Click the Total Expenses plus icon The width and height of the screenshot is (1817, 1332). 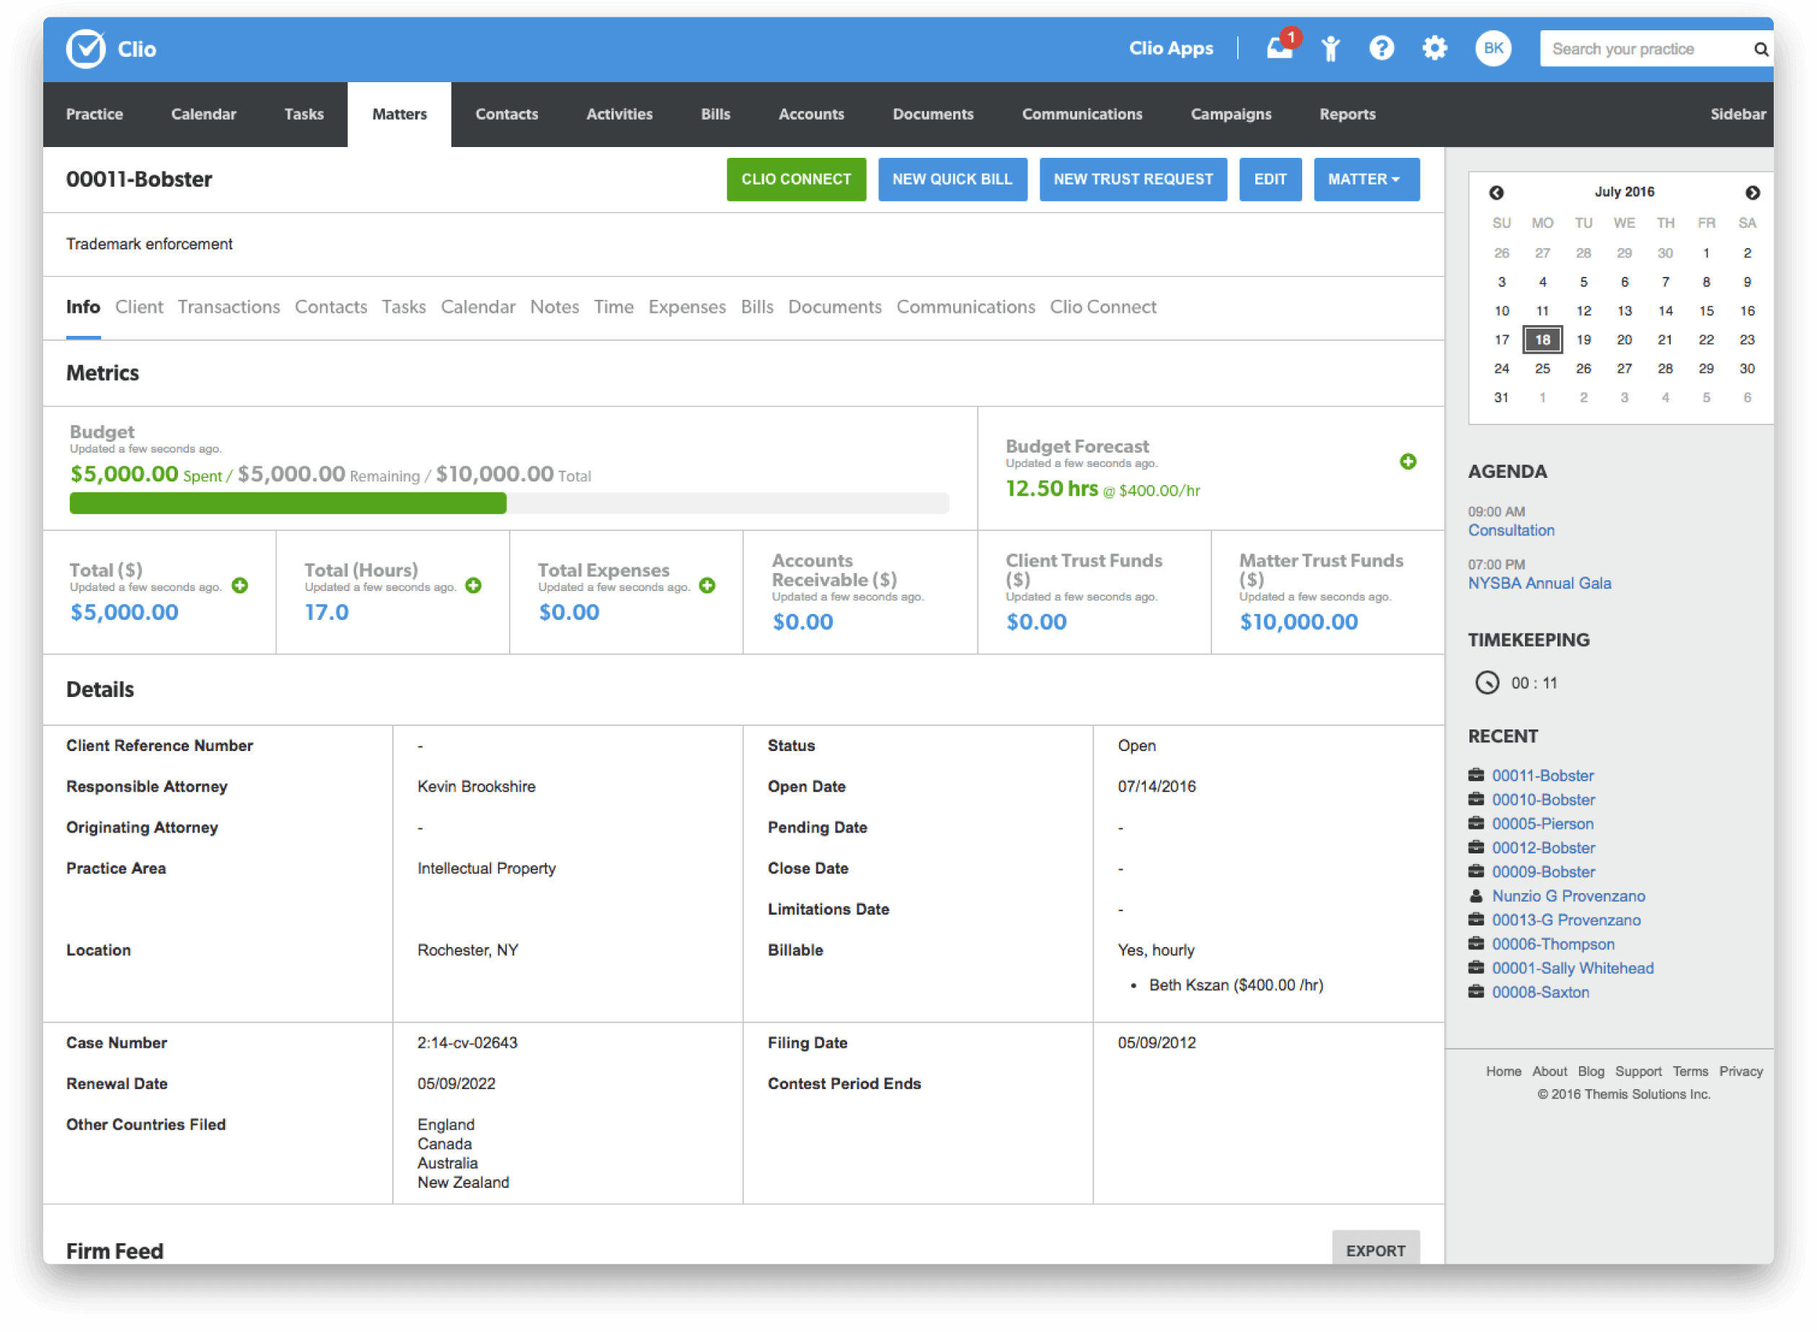click(707, 585)
